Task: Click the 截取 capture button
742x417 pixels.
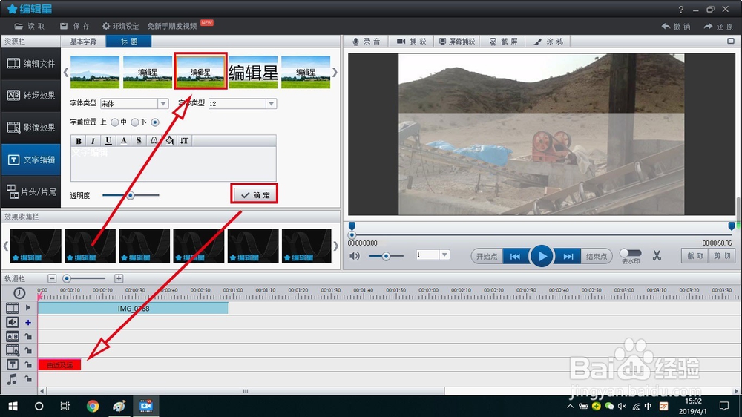Action: coord(695,256)
